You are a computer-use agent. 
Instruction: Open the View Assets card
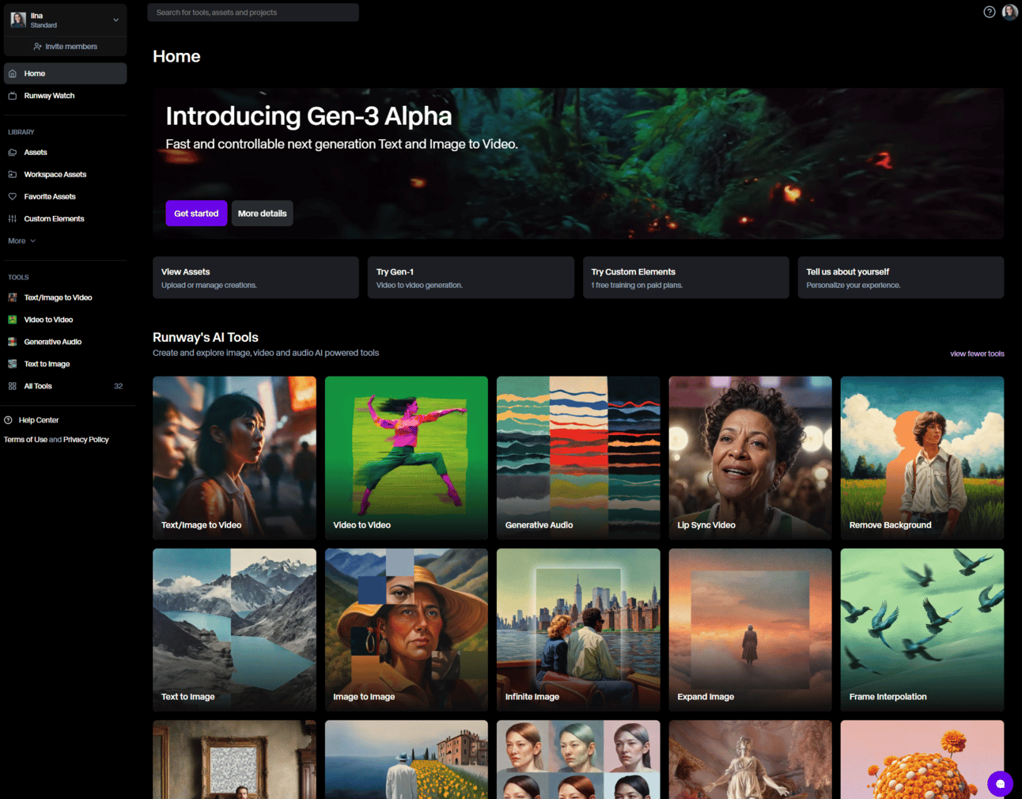pos(255,278)
